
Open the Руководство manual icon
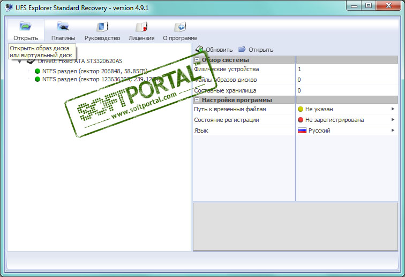(x=102, y=27)
